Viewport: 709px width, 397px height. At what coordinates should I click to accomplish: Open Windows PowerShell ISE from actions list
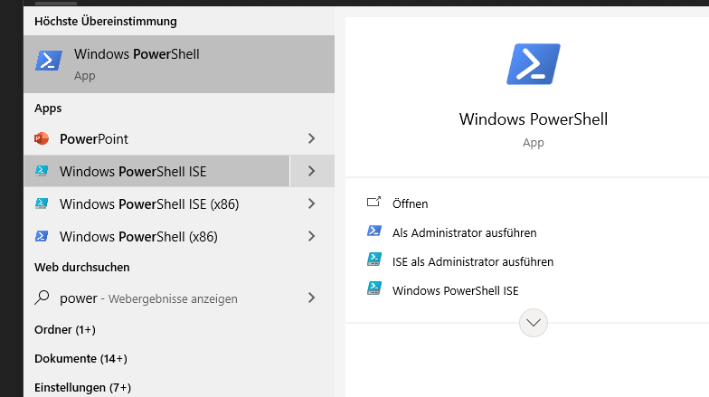(x=455, y=290)
